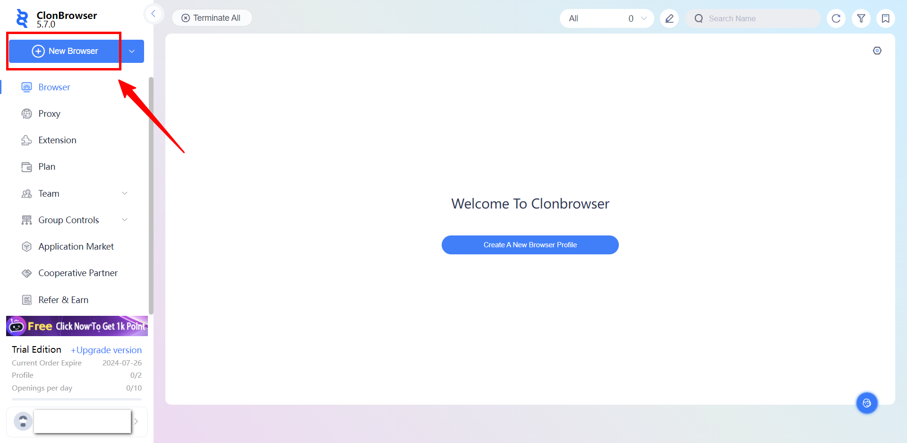Click the Extension puzzle icon

[27, 140]
